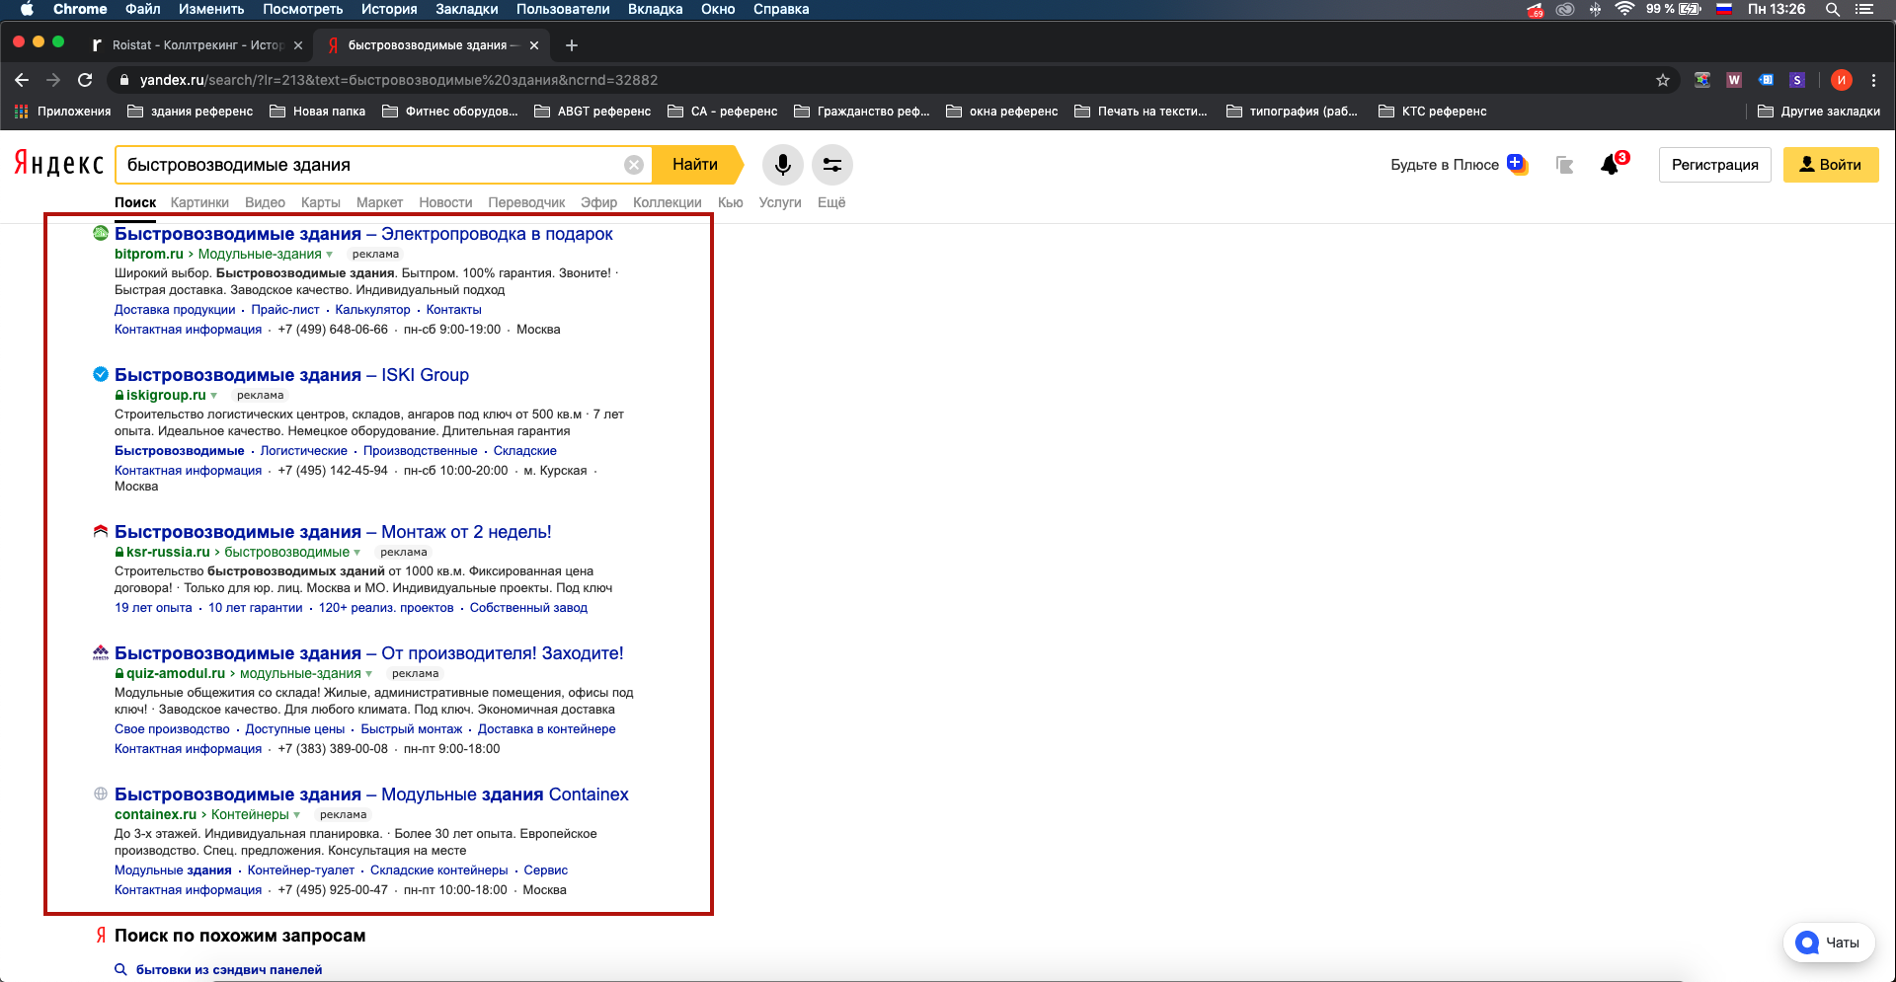Screen dimensions: 1896x982
Task: Open macOS control center list icon
Action: (x=1865, y=9)
